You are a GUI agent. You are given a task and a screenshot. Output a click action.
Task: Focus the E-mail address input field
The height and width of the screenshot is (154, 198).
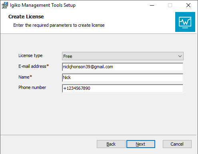[x=123, y=67]
